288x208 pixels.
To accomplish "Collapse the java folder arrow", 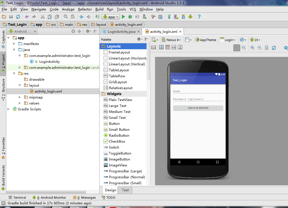I will [x=14, y=50].
